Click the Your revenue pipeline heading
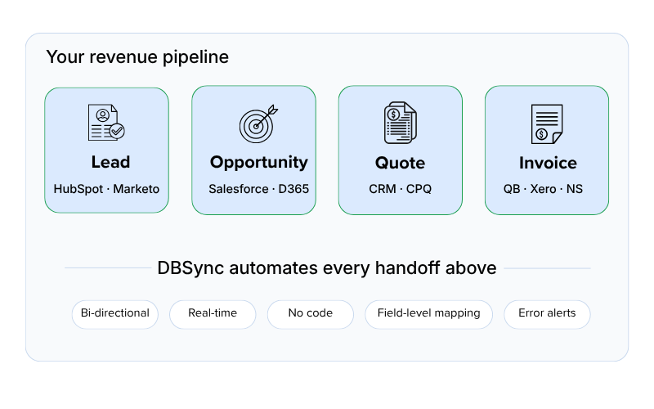 click(137, 57)
